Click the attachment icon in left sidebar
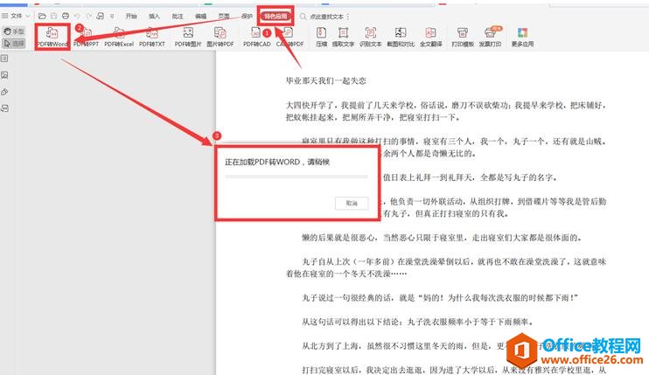 point(4,92)
